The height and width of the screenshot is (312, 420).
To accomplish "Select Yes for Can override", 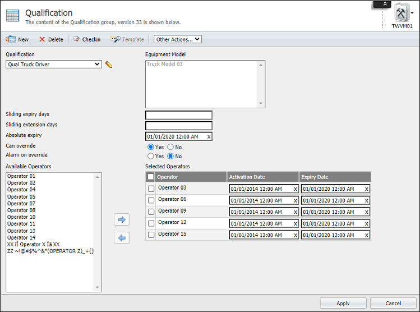I will pyautogui.click(x=150, y=147).
